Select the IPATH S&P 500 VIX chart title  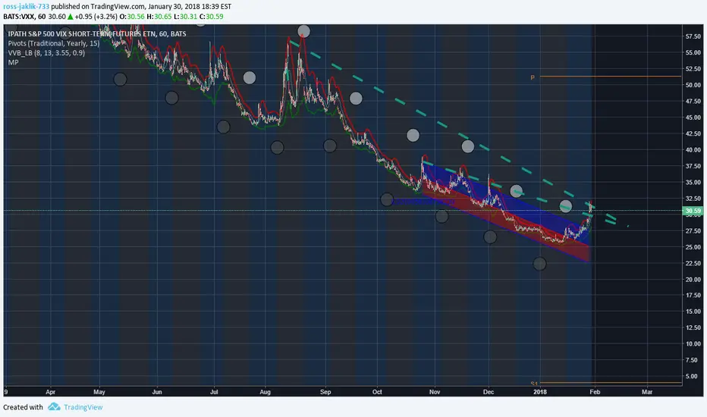(97, 34)
